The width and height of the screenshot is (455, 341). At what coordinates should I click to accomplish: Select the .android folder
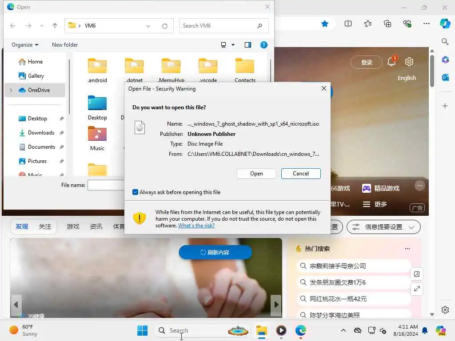[97, 71]
